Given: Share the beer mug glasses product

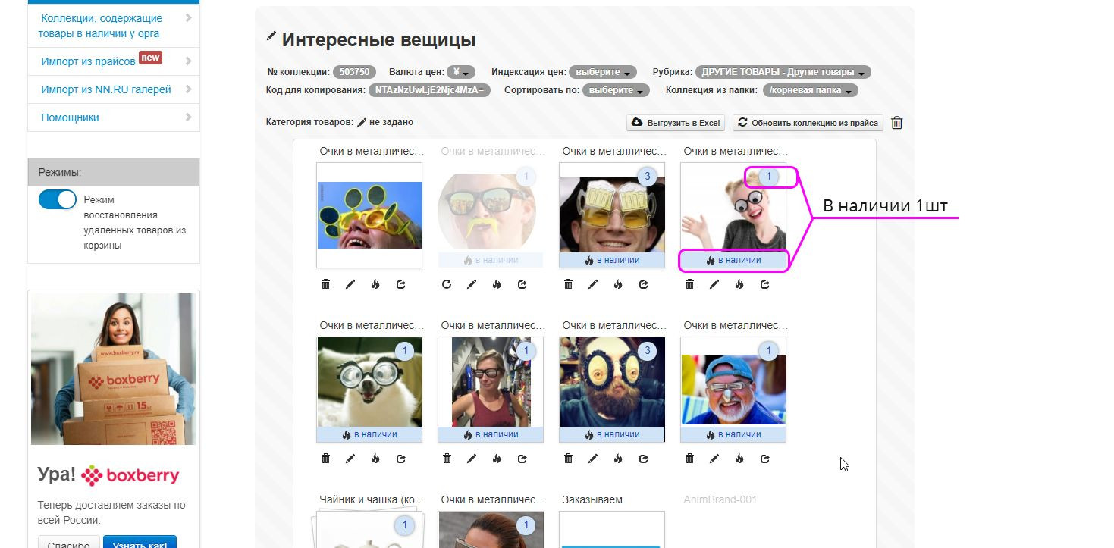Looking at the screenshot, I should (x=644, y=284).
